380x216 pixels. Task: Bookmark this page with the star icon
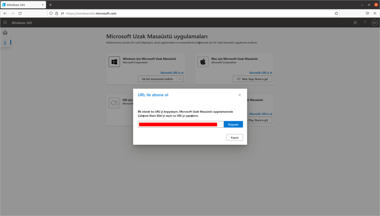pyautogui.click(x=336, y=14)
